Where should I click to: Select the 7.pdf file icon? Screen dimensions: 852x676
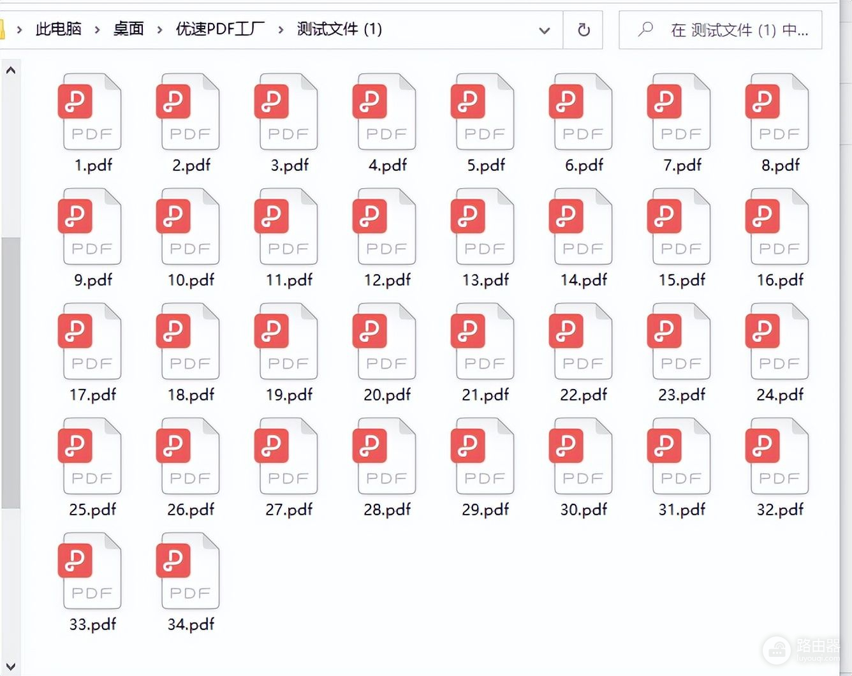(680, 112)
